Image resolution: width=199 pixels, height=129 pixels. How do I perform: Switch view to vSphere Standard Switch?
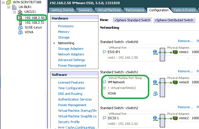click(x=132, y=20)
